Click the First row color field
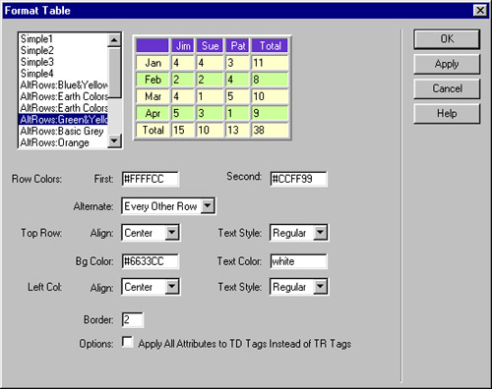Screen dimensions: 492x389 click(x=151, y=179)
